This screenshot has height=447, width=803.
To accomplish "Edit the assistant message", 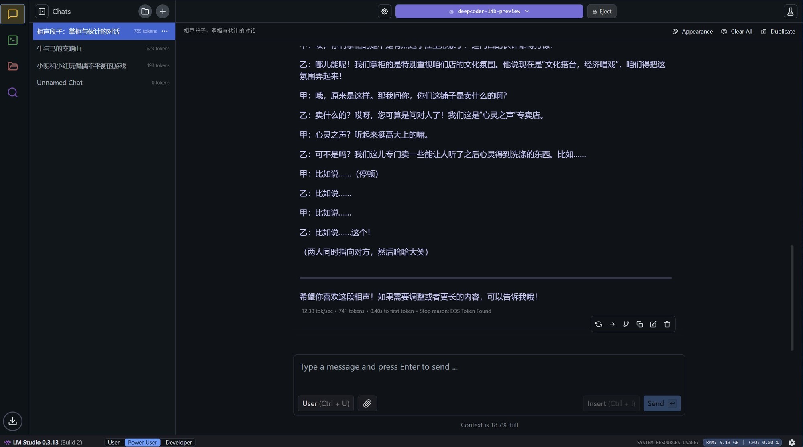I will click(653, 324).
